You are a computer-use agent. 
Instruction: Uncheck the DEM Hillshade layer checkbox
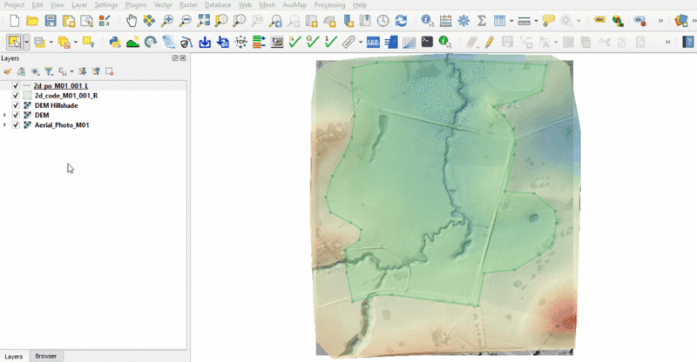(x=16, y=105)
